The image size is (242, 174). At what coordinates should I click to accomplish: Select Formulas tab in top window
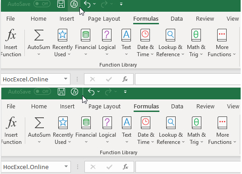click(146, 19)
